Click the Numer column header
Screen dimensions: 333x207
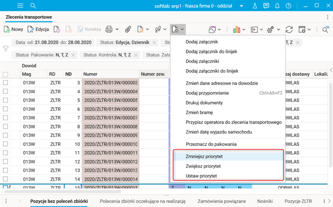(111, 74)
